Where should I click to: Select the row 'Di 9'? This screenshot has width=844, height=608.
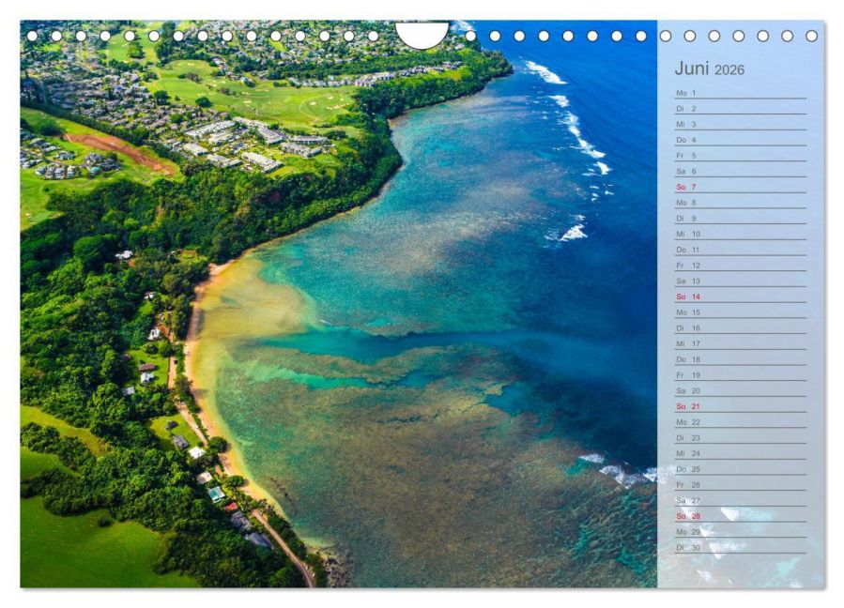click(x=741, y=218)
